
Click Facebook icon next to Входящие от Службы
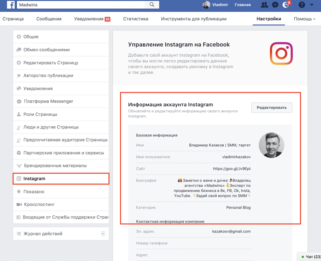[x=18, y=217]
